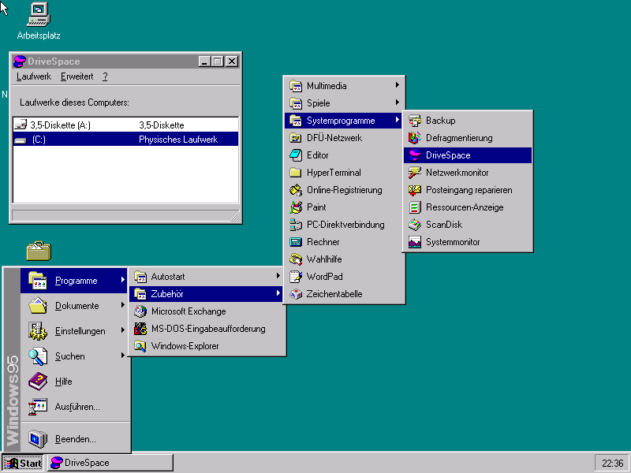Maximize the DriveSpace window

pos(218,61)
